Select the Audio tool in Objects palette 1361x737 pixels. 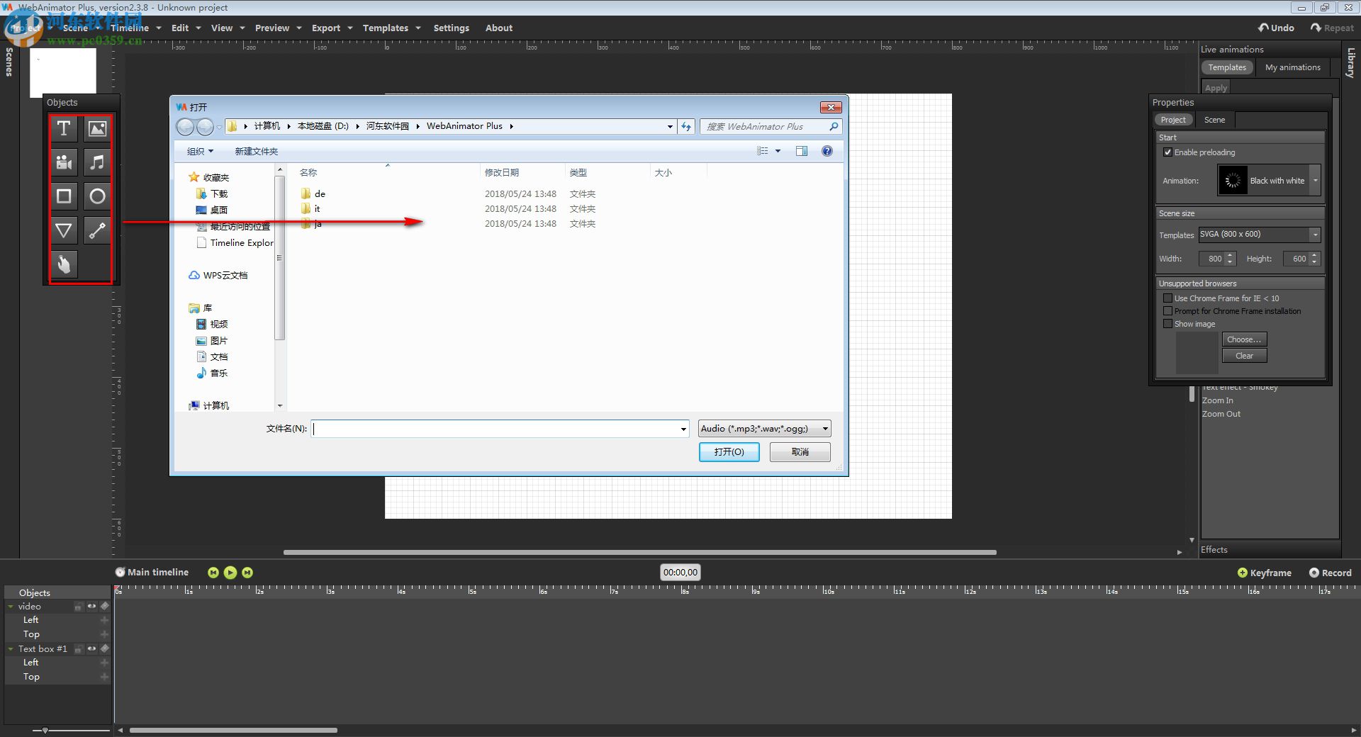96,162
